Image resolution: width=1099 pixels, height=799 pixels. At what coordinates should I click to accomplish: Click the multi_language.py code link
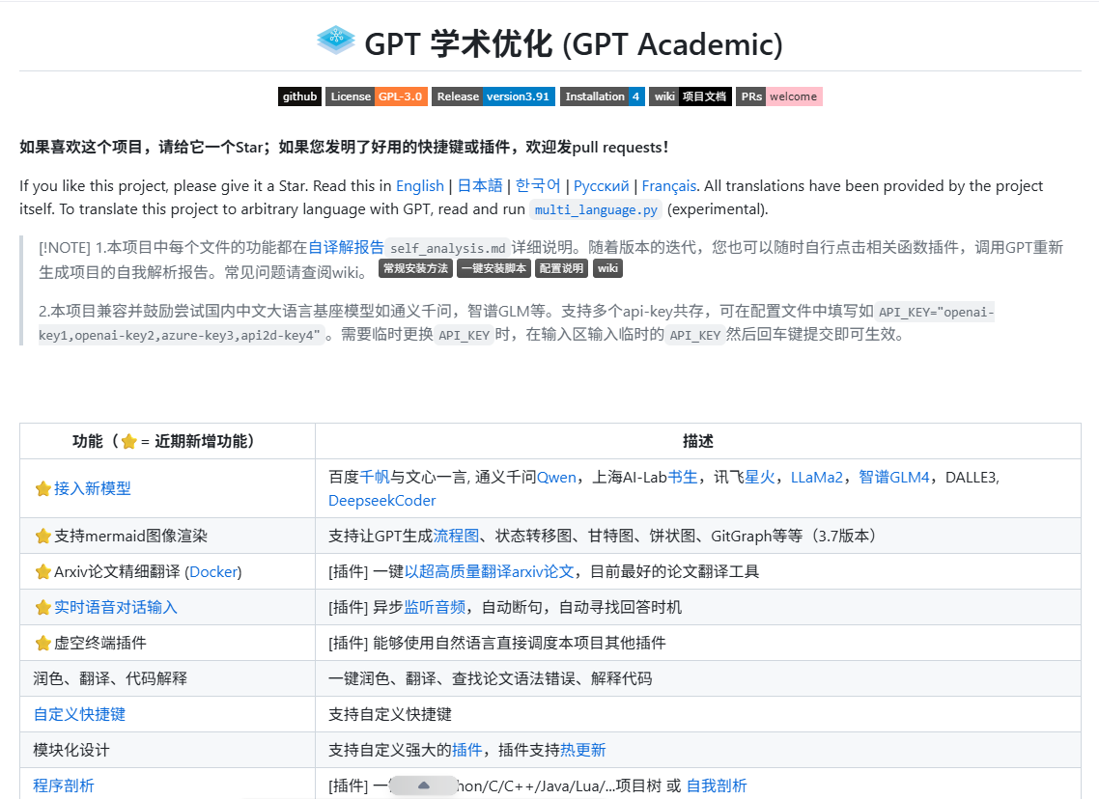point(596,209)
